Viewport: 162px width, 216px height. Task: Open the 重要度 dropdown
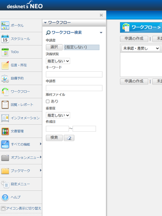(x=58, y=115)
